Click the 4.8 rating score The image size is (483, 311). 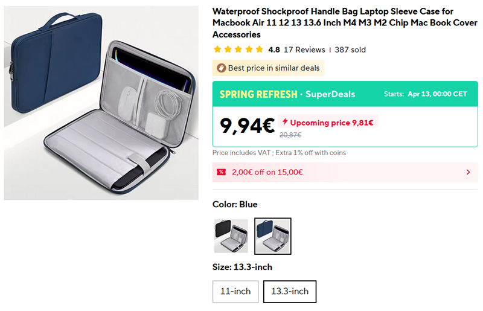(274, 50)
